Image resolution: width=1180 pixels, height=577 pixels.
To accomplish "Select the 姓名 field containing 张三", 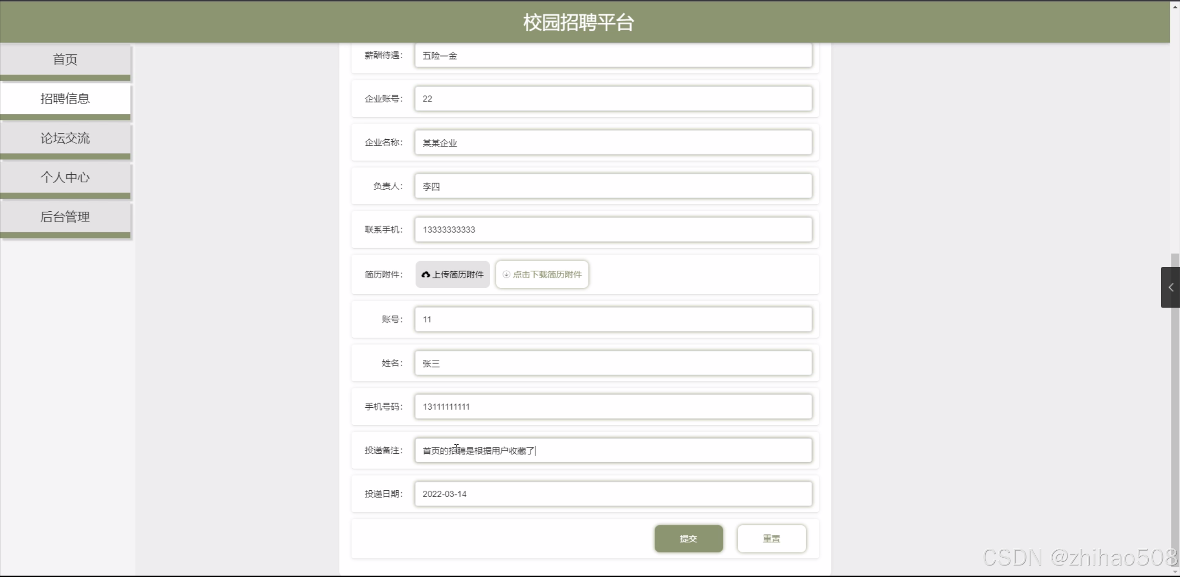I will click(613, 363).
